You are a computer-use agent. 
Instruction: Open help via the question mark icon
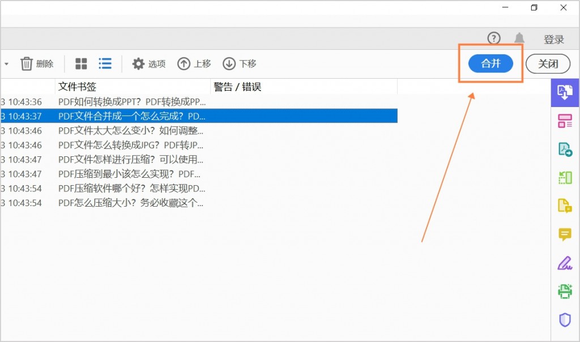[493, 39]
